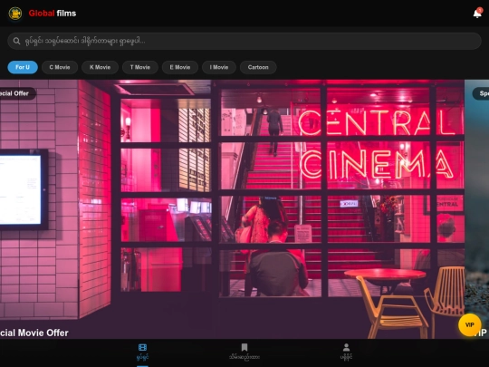Screen dimensions: 489x367
Task: Select the I Movie category
Action: (219, 67)
